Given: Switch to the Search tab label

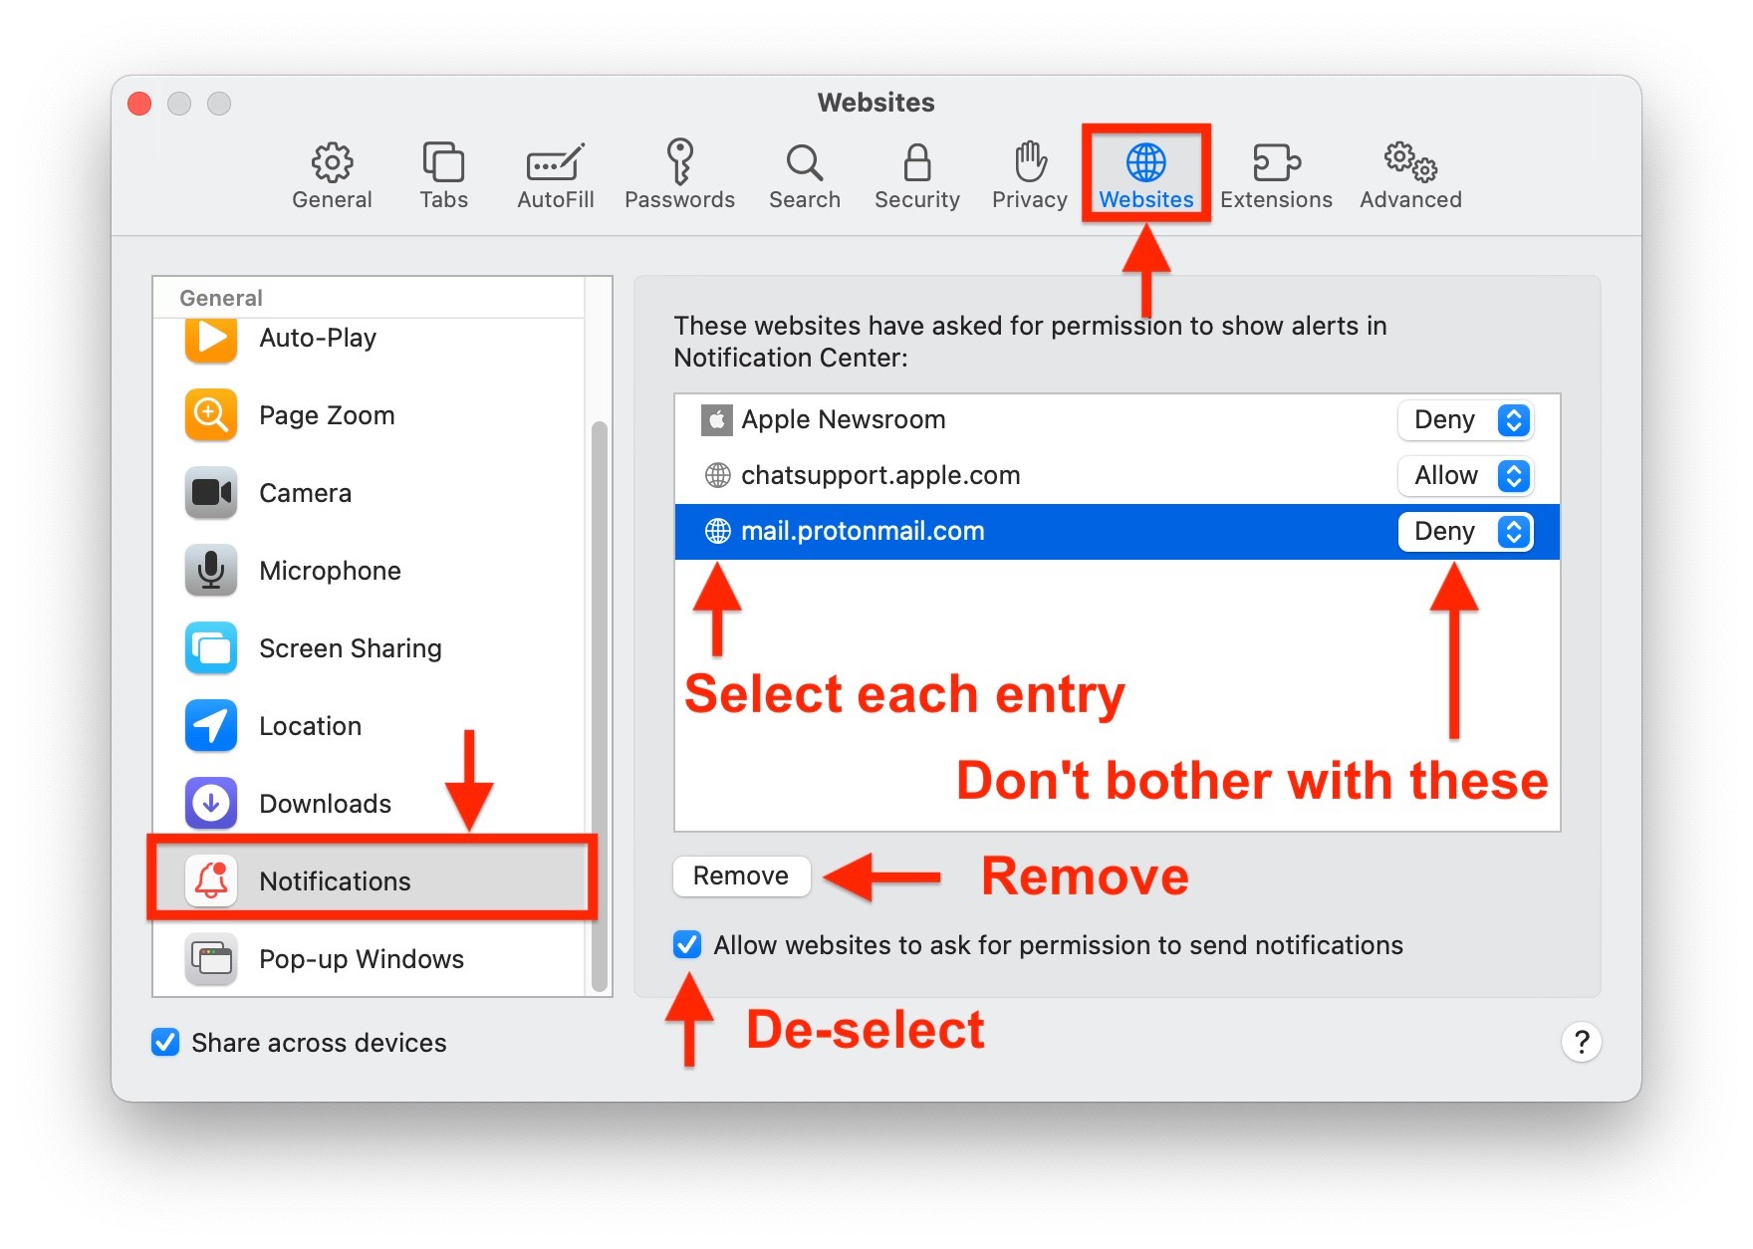Looking at the screenshot, I should (804, 199).
